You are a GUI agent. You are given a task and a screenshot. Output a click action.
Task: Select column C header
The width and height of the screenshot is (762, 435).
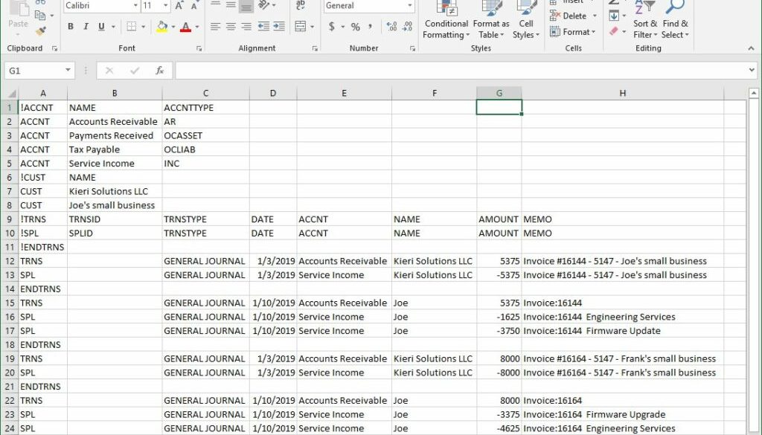(205, 93)
